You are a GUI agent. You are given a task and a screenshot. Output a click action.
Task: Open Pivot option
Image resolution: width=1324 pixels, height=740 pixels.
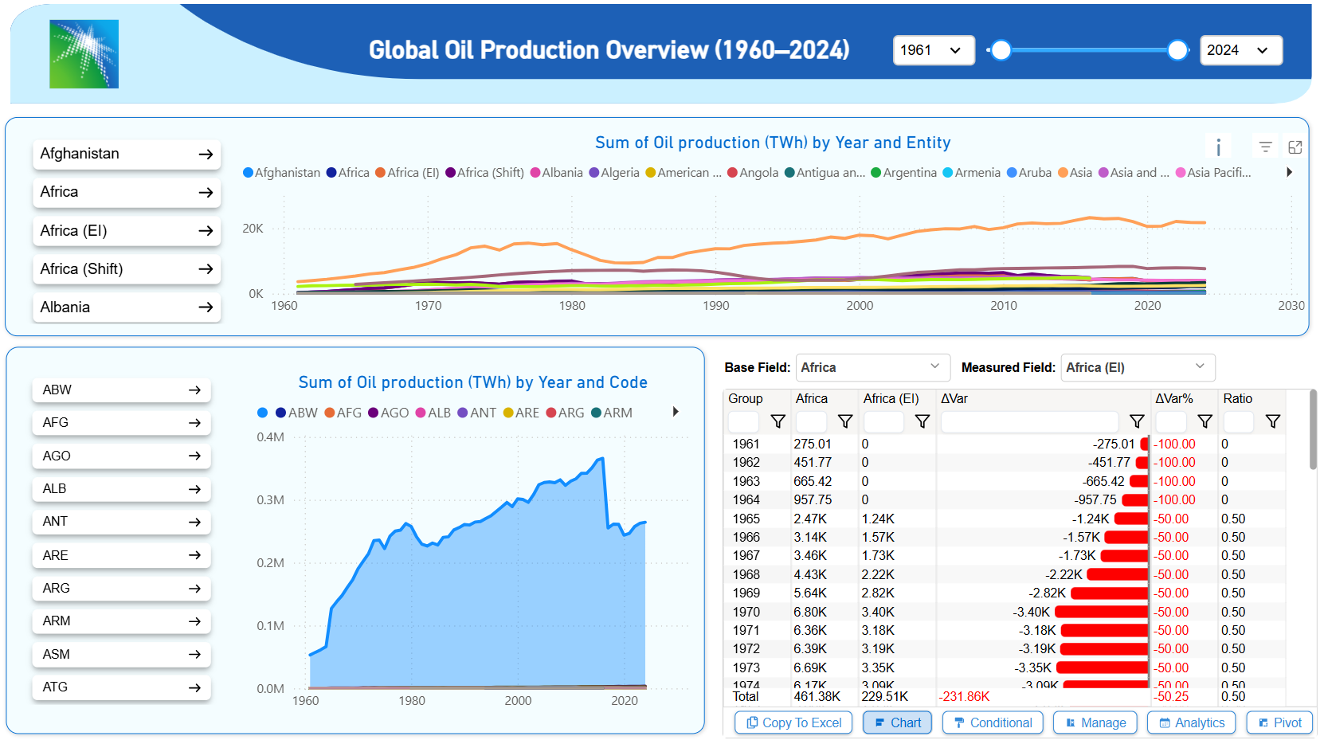1279,722
